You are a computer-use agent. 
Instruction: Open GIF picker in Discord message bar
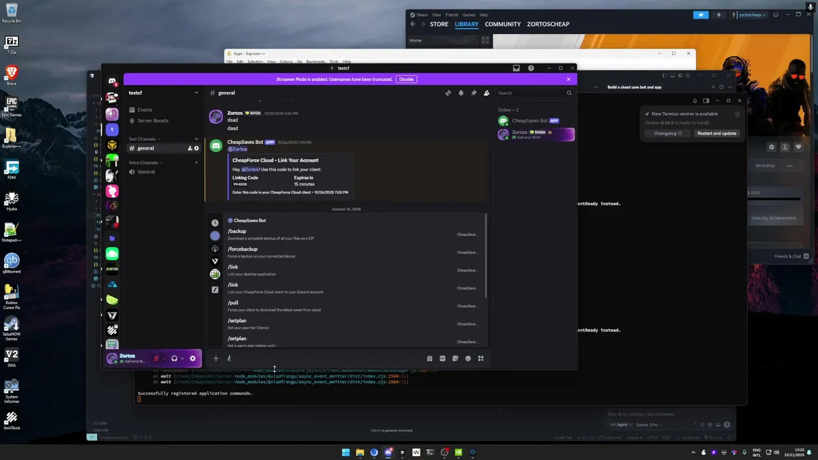[442, 358]
